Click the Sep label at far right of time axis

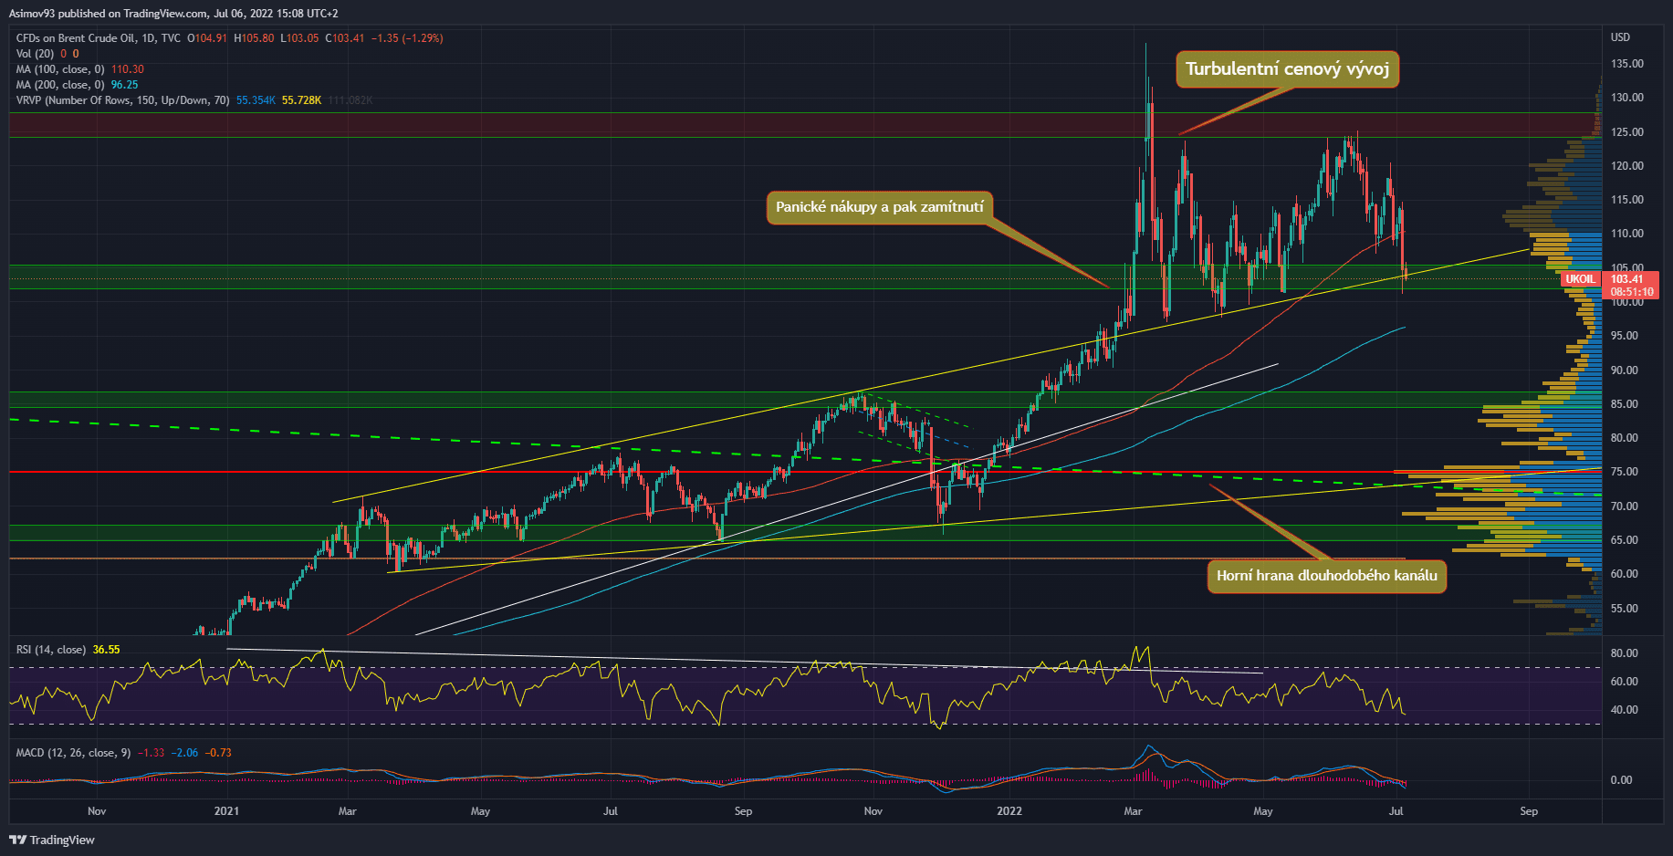pos(1529,811)
